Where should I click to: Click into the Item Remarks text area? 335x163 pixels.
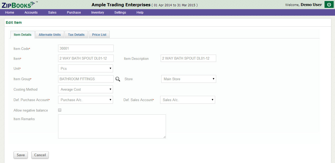(112, 126)
